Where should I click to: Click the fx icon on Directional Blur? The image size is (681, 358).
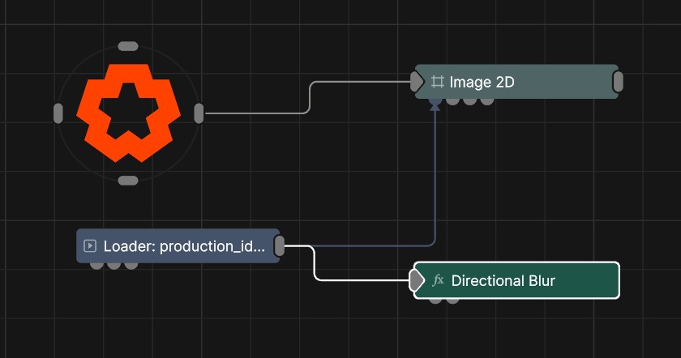439,281
